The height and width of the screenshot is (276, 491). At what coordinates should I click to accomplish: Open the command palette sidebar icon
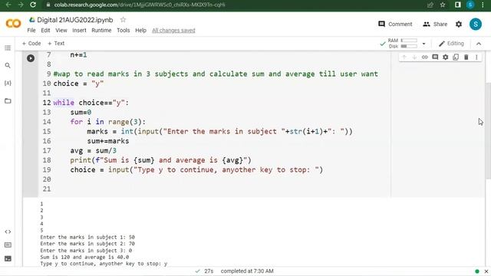[8, 245]
